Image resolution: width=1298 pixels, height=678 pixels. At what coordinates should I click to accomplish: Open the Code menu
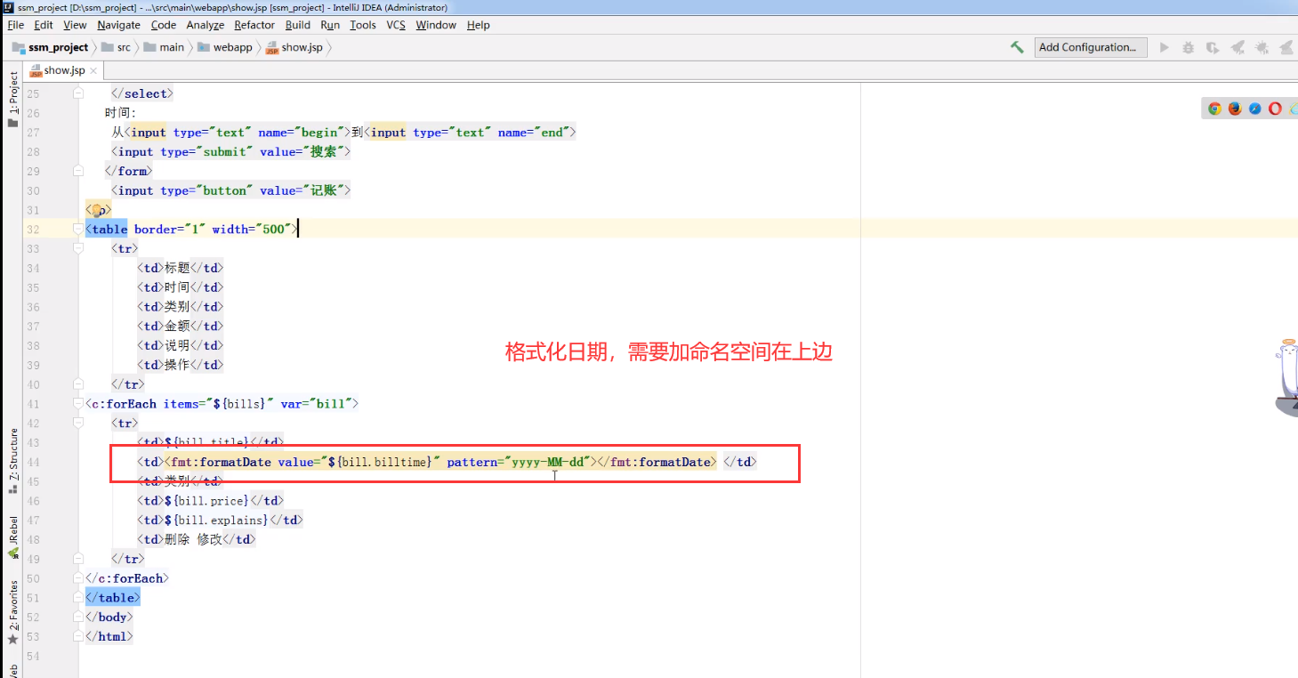click(x=163, y=25)
